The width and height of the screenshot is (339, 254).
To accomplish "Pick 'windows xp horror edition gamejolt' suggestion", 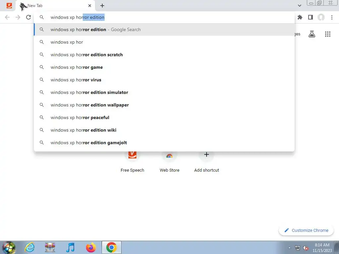I will [164, 143].
